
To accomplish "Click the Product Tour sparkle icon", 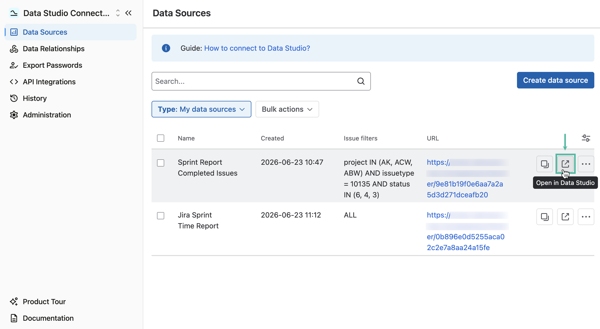I will tap(14, 302).
